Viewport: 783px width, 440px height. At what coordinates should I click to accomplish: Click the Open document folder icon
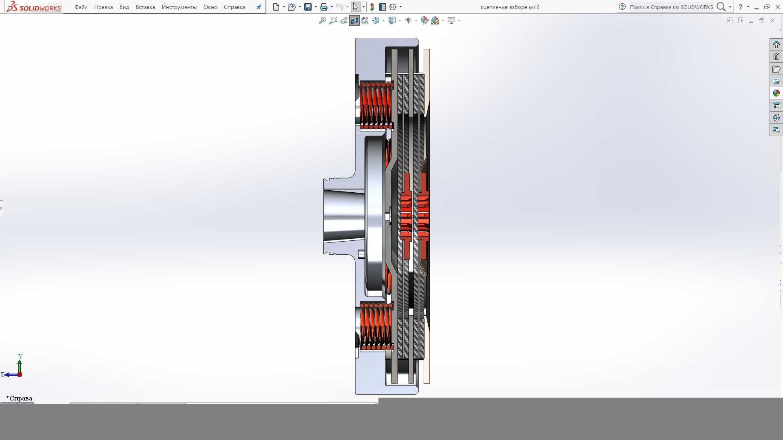[292, 7]
